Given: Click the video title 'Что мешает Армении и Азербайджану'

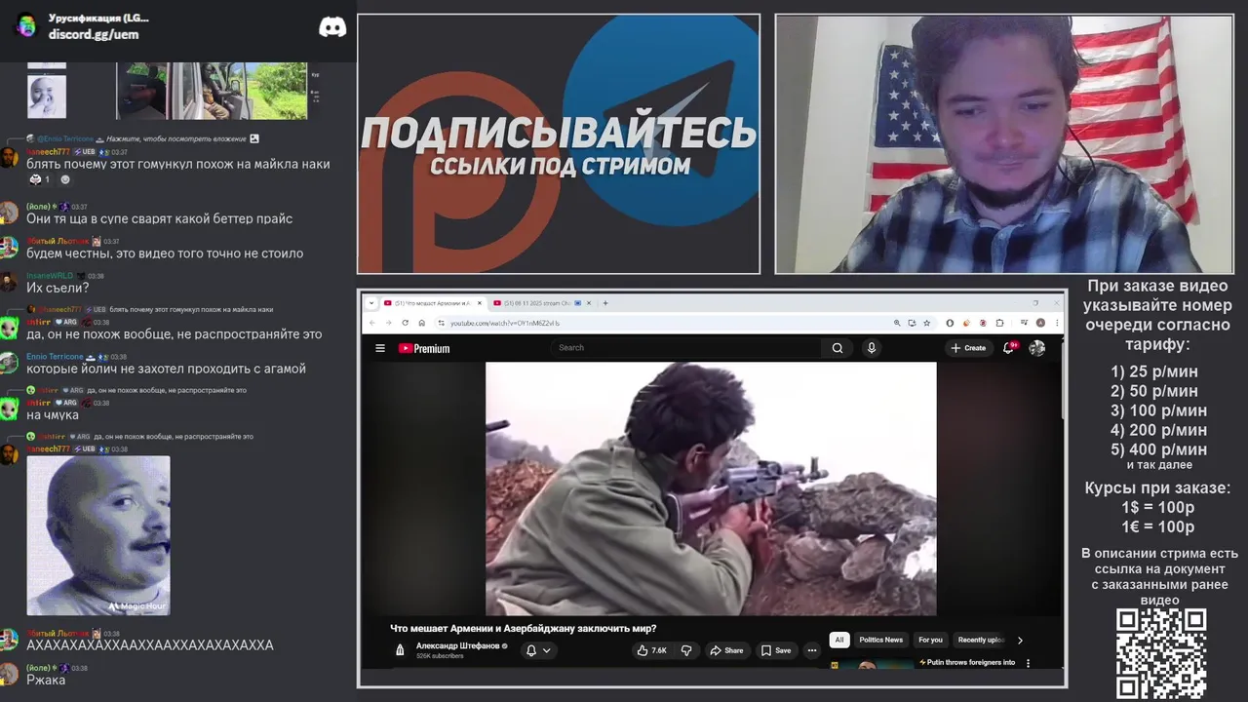Looking at the screenshot, I should tap(523, 629).
